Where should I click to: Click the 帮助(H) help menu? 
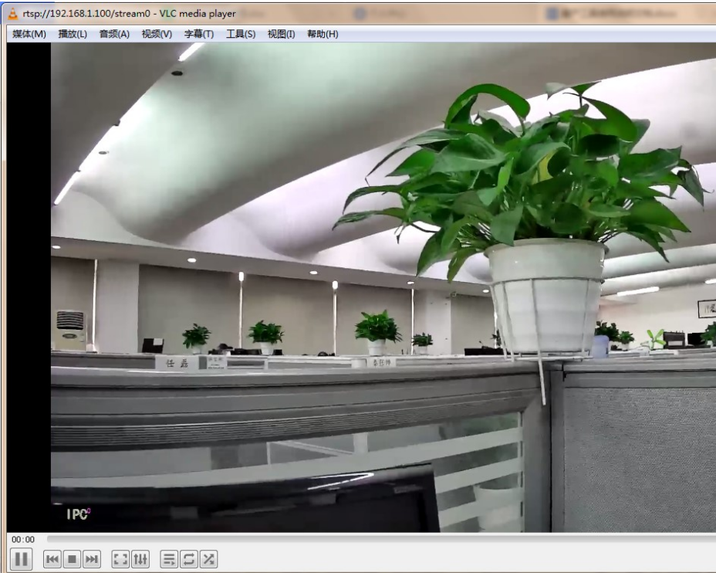pos(323,34)
